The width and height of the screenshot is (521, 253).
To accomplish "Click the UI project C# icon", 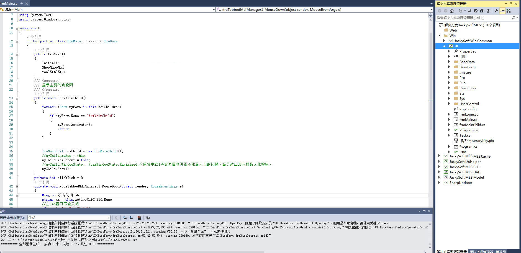I will click(x=451, y=46).
